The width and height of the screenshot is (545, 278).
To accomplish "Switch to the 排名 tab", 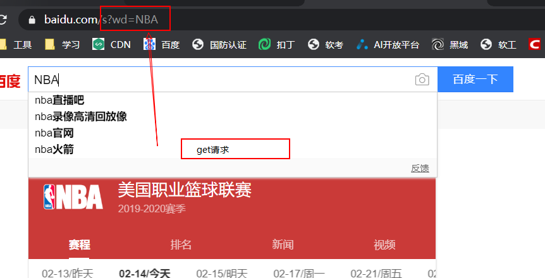I will pos(181,245).
